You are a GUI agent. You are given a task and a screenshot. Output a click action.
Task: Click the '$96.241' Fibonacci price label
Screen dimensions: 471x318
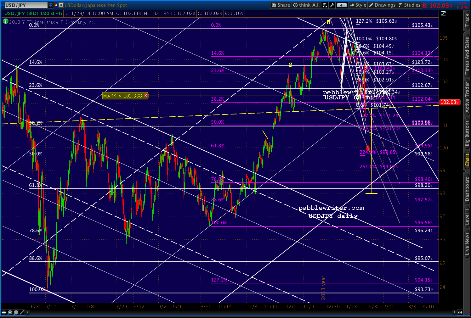[424, 231]
